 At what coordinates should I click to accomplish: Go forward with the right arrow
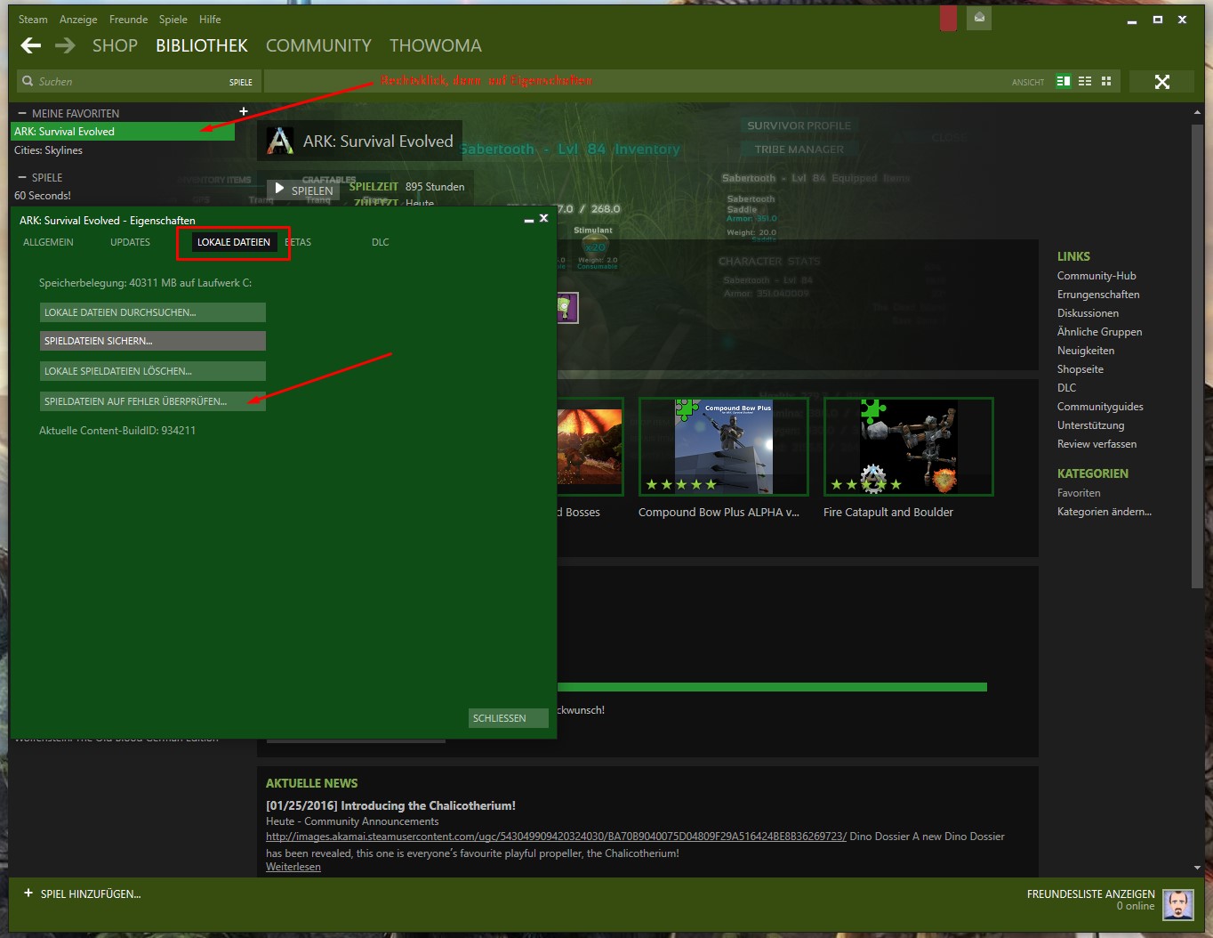point(65,45)
